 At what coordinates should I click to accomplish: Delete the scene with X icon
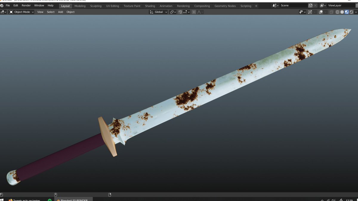click(x=315, y=5)
